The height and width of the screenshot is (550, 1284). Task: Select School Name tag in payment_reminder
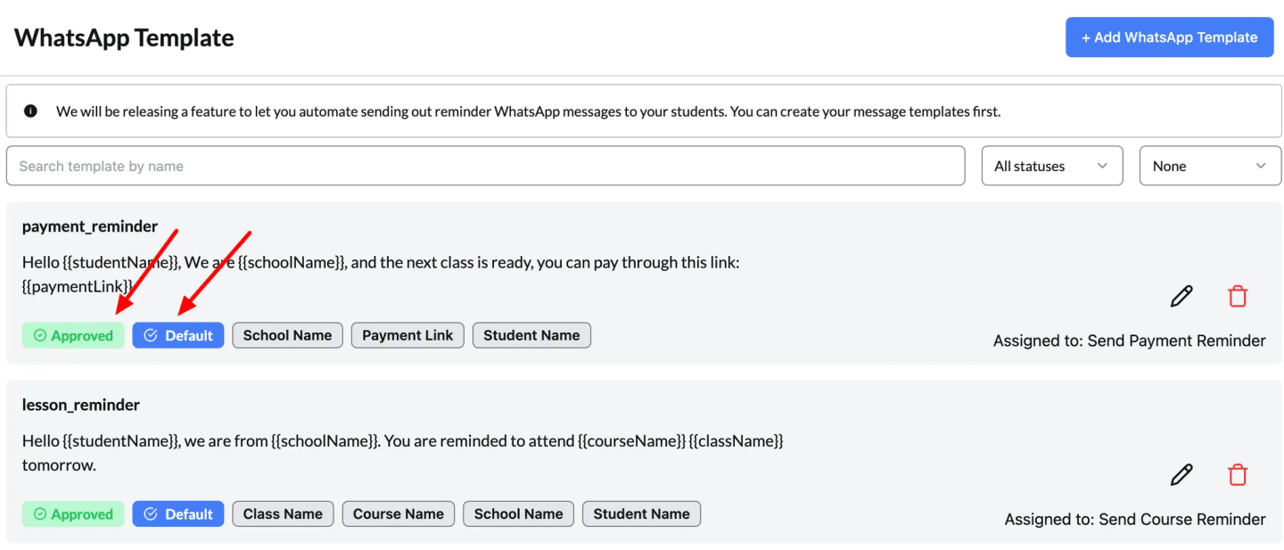pyautogui.click(x=287, y=335)
